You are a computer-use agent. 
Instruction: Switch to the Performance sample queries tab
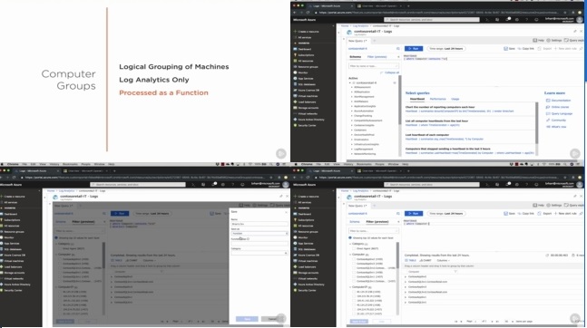point(437,99)
